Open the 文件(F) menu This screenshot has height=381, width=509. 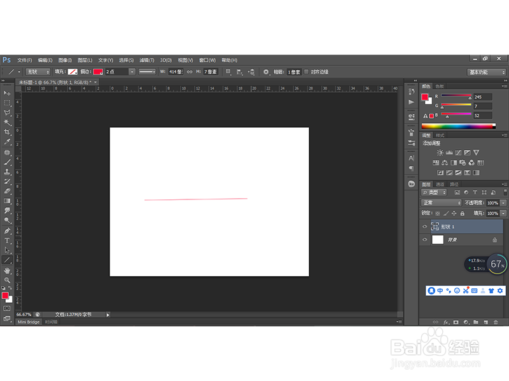(x=25, y=60)
